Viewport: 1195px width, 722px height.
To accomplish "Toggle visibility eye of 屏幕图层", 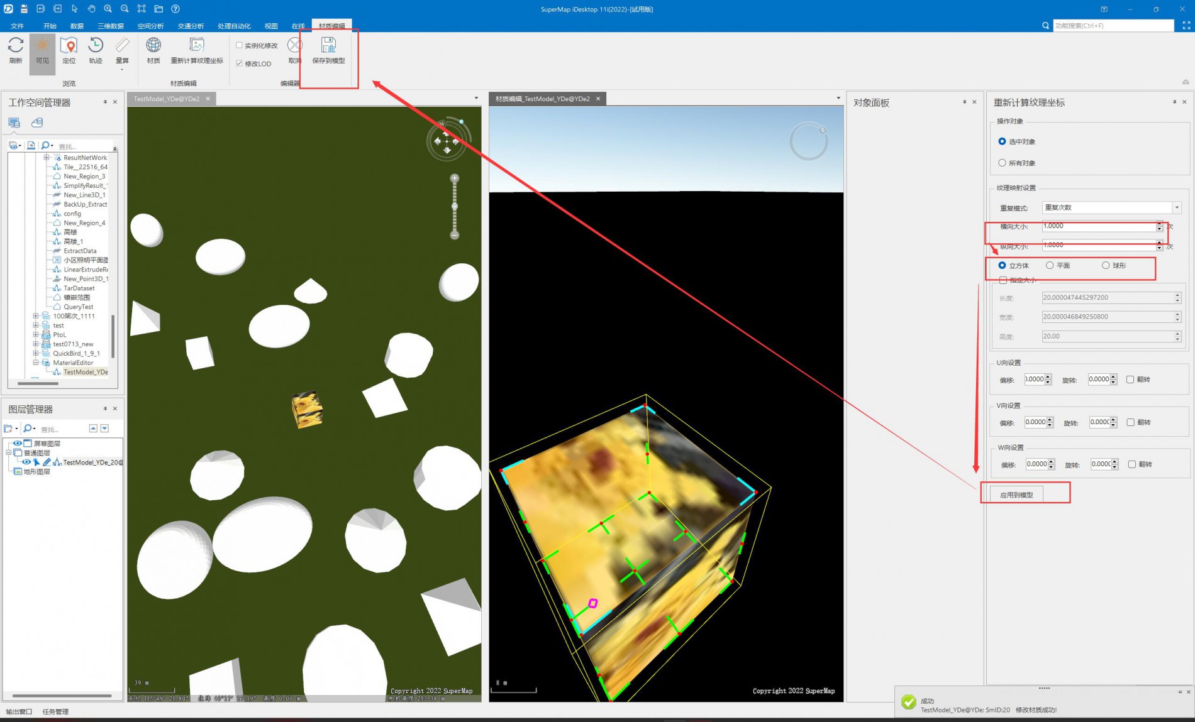I will [x=18, y=443].
